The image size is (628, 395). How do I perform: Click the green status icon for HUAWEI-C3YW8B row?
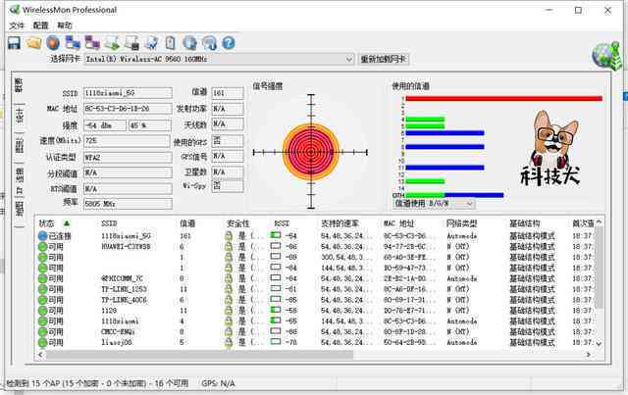tap(42, 247)
